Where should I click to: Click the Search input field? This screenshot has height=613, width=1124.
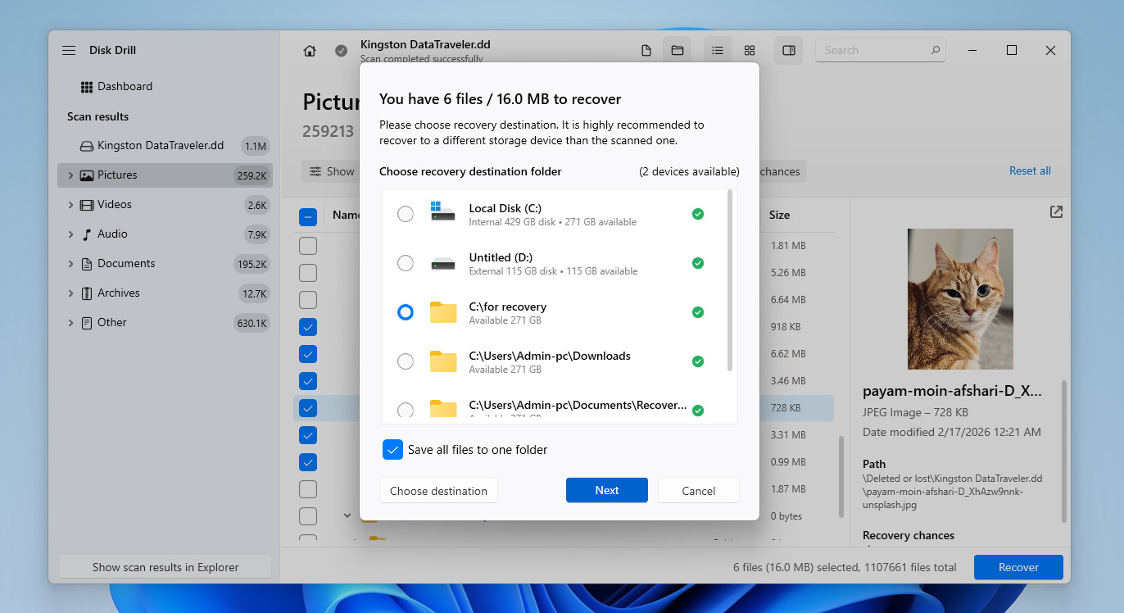coord(874,51)
